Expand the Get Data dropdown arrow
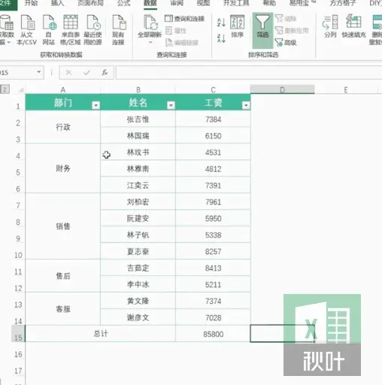Image resolution: width=382 pixels, height=385 pixels. point(9,42)
